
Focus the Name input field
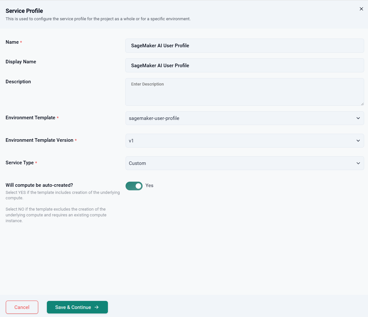[244, 46]
